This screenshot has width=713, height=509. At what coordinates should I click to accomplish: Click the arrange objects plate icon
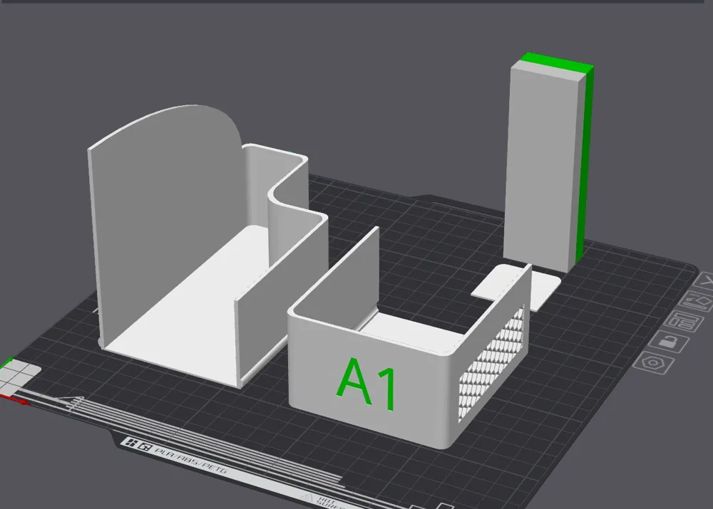click(x=683, y=322)
